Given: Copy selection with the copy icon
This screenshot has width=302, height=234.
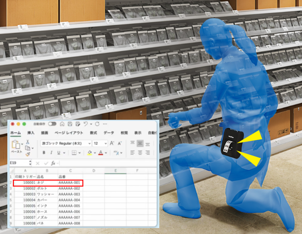Looking at the screenshot, I should tap(28, 148).
